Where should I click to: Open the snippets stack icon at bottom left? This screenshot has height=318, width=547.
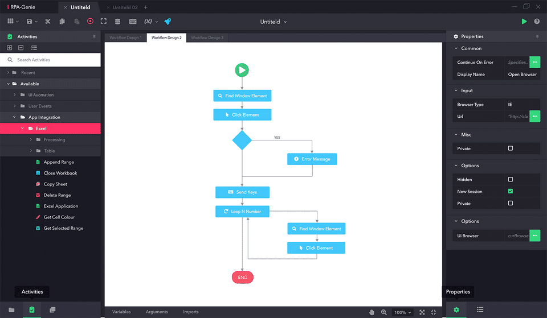[52, 309]
